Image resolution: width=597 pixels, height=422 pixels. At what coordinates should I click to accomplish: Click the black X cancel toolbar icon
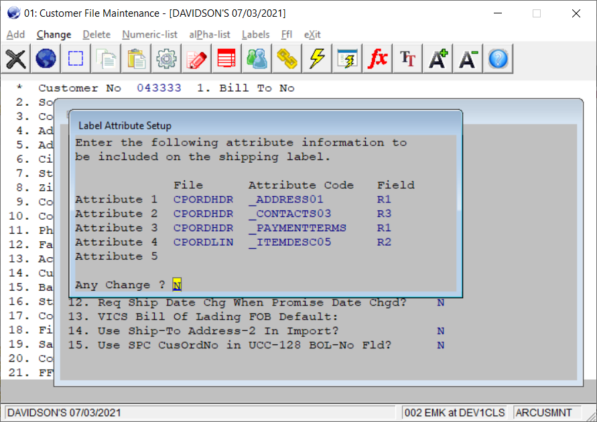tap(15, 59)
